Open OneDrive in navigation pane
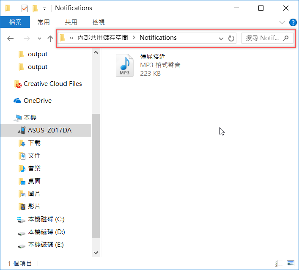The height and width of the screenshot is (270, 299). coord(38,101)
